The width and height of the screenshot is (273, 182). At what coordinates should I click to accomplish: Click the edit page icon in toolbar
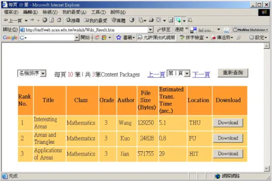158,20
